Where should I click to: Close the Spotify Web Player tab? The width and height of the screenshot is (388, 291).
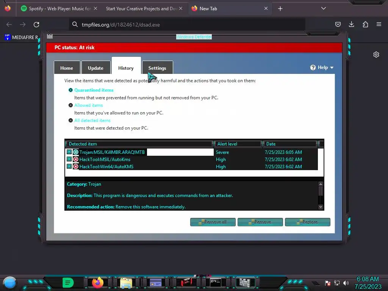coord(95,8)
